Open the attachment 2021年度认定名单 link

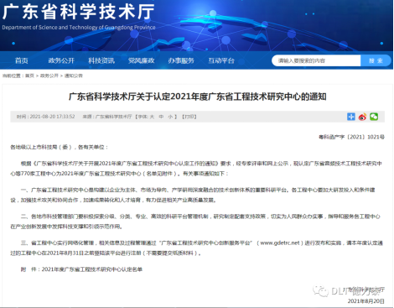(92, 269)
